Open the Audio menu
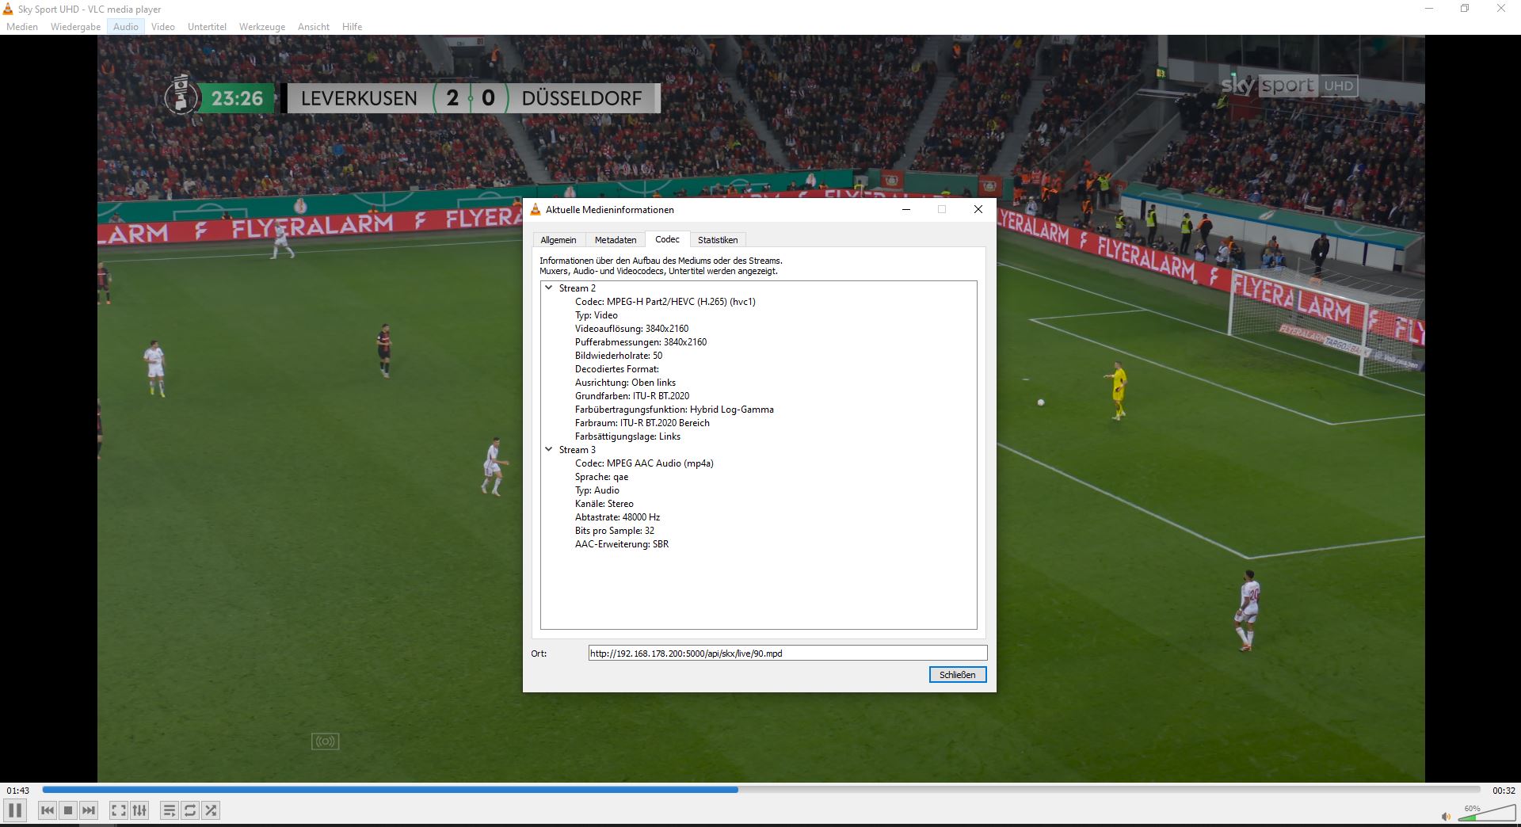The image size is (1521, 827). point(126,26)
